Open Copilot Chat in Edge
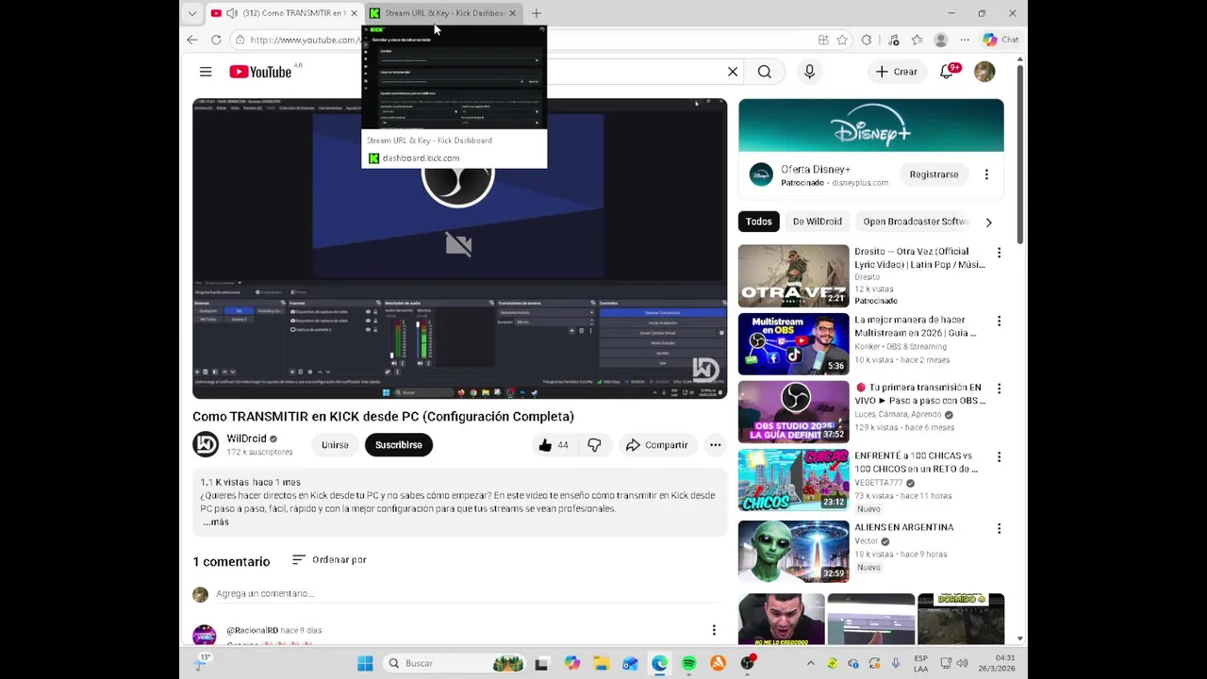Image resolution: width=1207 pixels, height=679 pixels. point(1000,40)
